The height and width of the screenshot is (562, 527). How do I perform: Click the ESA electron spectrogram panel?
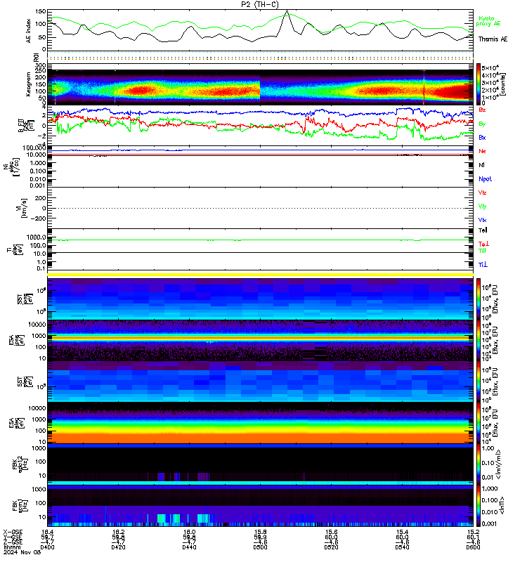(260, 423)
